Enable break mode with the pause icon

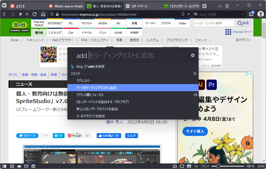click(182, 166)
